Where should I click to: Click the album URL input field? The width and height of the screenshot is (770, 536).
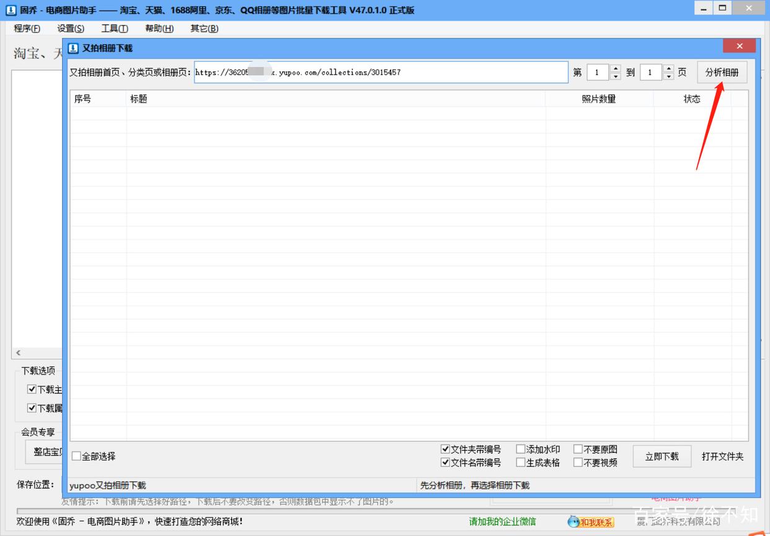(x=381, y=72)
